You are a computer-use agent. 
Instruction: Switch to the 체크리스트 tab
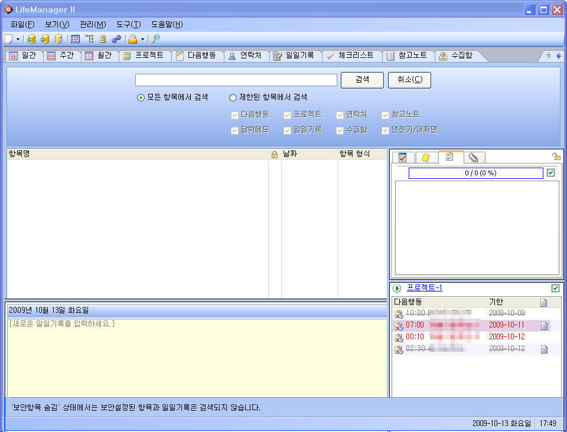coord(351,55)
